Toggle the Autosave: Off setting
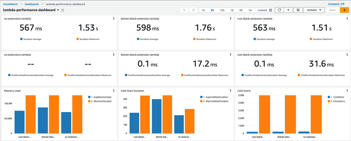The width and height of the screenshot is (351, 141). pyautogui.click(x=336, y=4)
